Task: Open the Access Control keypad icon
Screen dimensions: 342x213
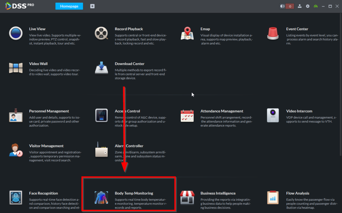Action: [101, 115]
